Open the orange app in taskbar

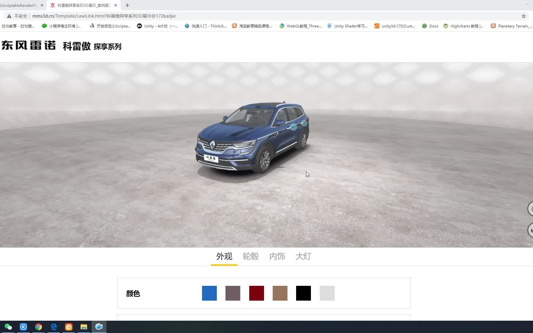coord(69,327)
